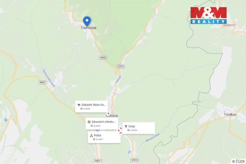
Task: Click the ČÚZK copyright attribution
Action: (x=239, y=161)
